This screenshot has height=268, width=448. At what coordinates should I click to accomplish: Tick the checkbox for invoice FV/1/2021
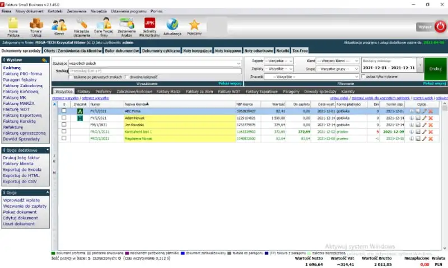(64, 111)
